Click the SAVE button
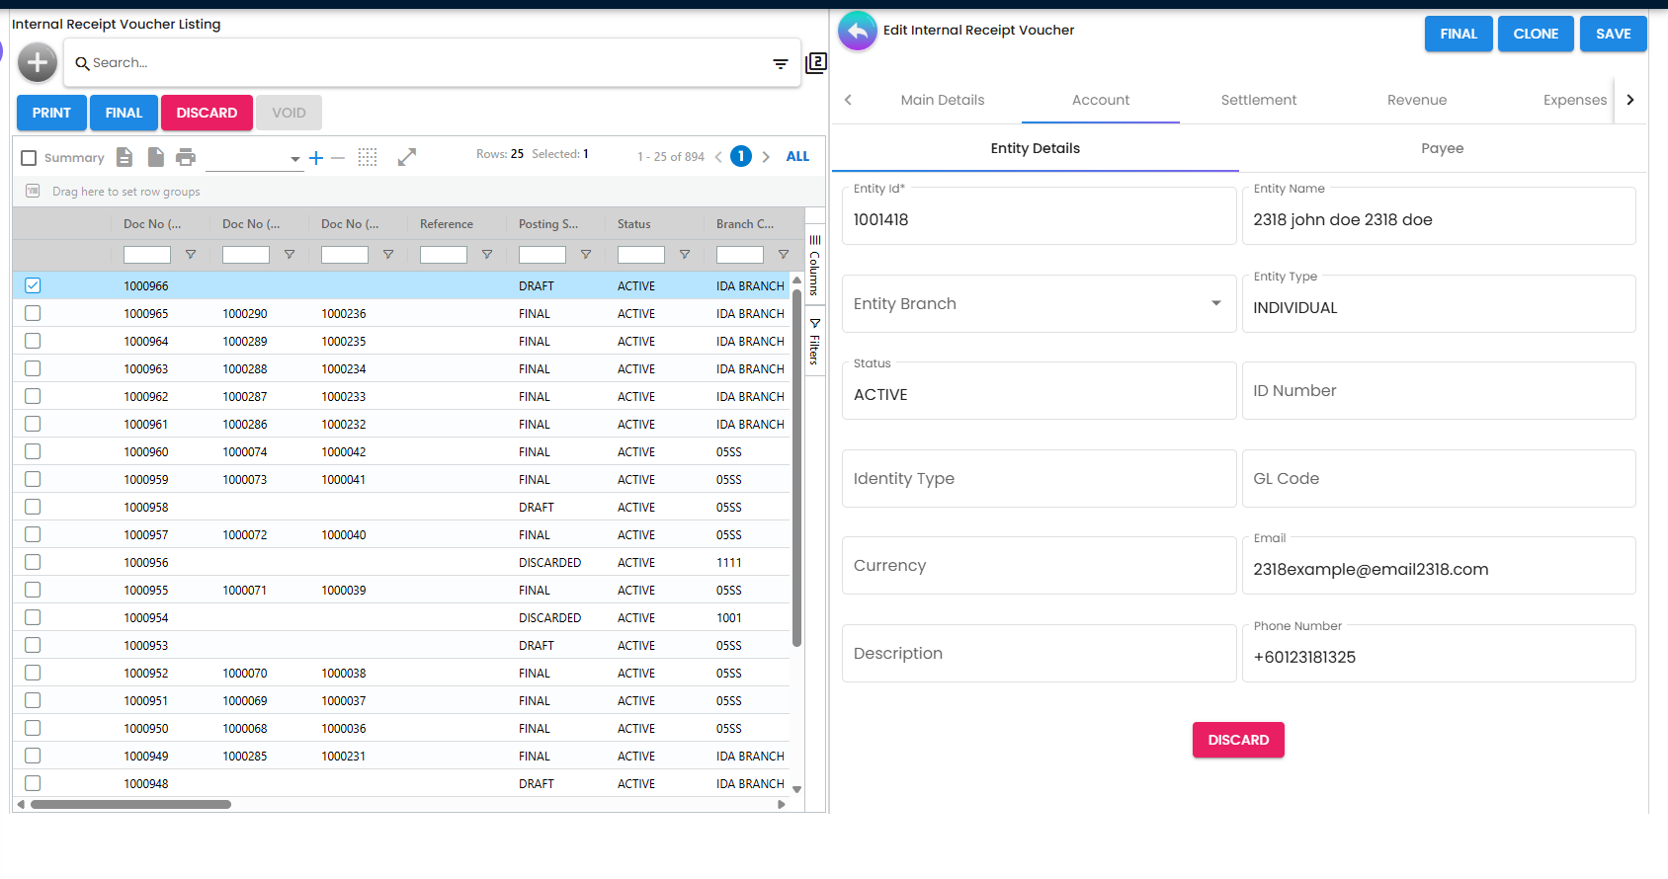This screenshot has width=1668, height=879. tap(1613, 34)
